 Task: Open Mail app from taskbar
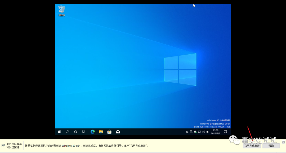118,132
